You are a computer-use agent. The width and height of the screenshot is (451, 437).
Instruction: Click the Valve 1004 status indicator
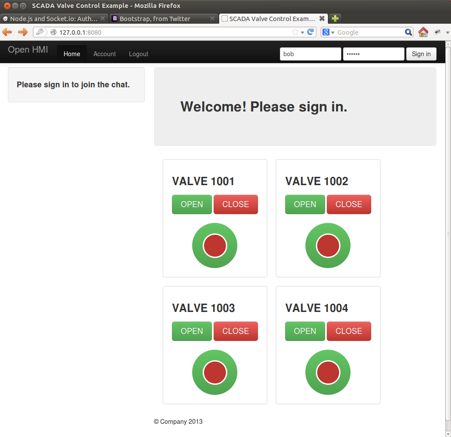coord(328,373)
